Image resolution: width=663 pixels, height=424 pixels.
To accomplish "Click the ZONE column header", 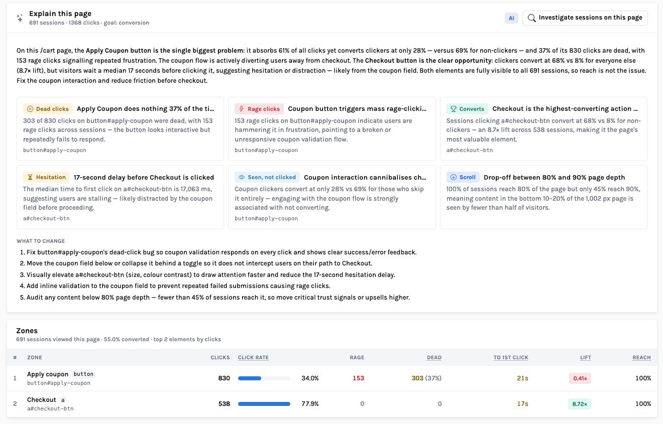I will pyautogui.click(x=35, y=358).
